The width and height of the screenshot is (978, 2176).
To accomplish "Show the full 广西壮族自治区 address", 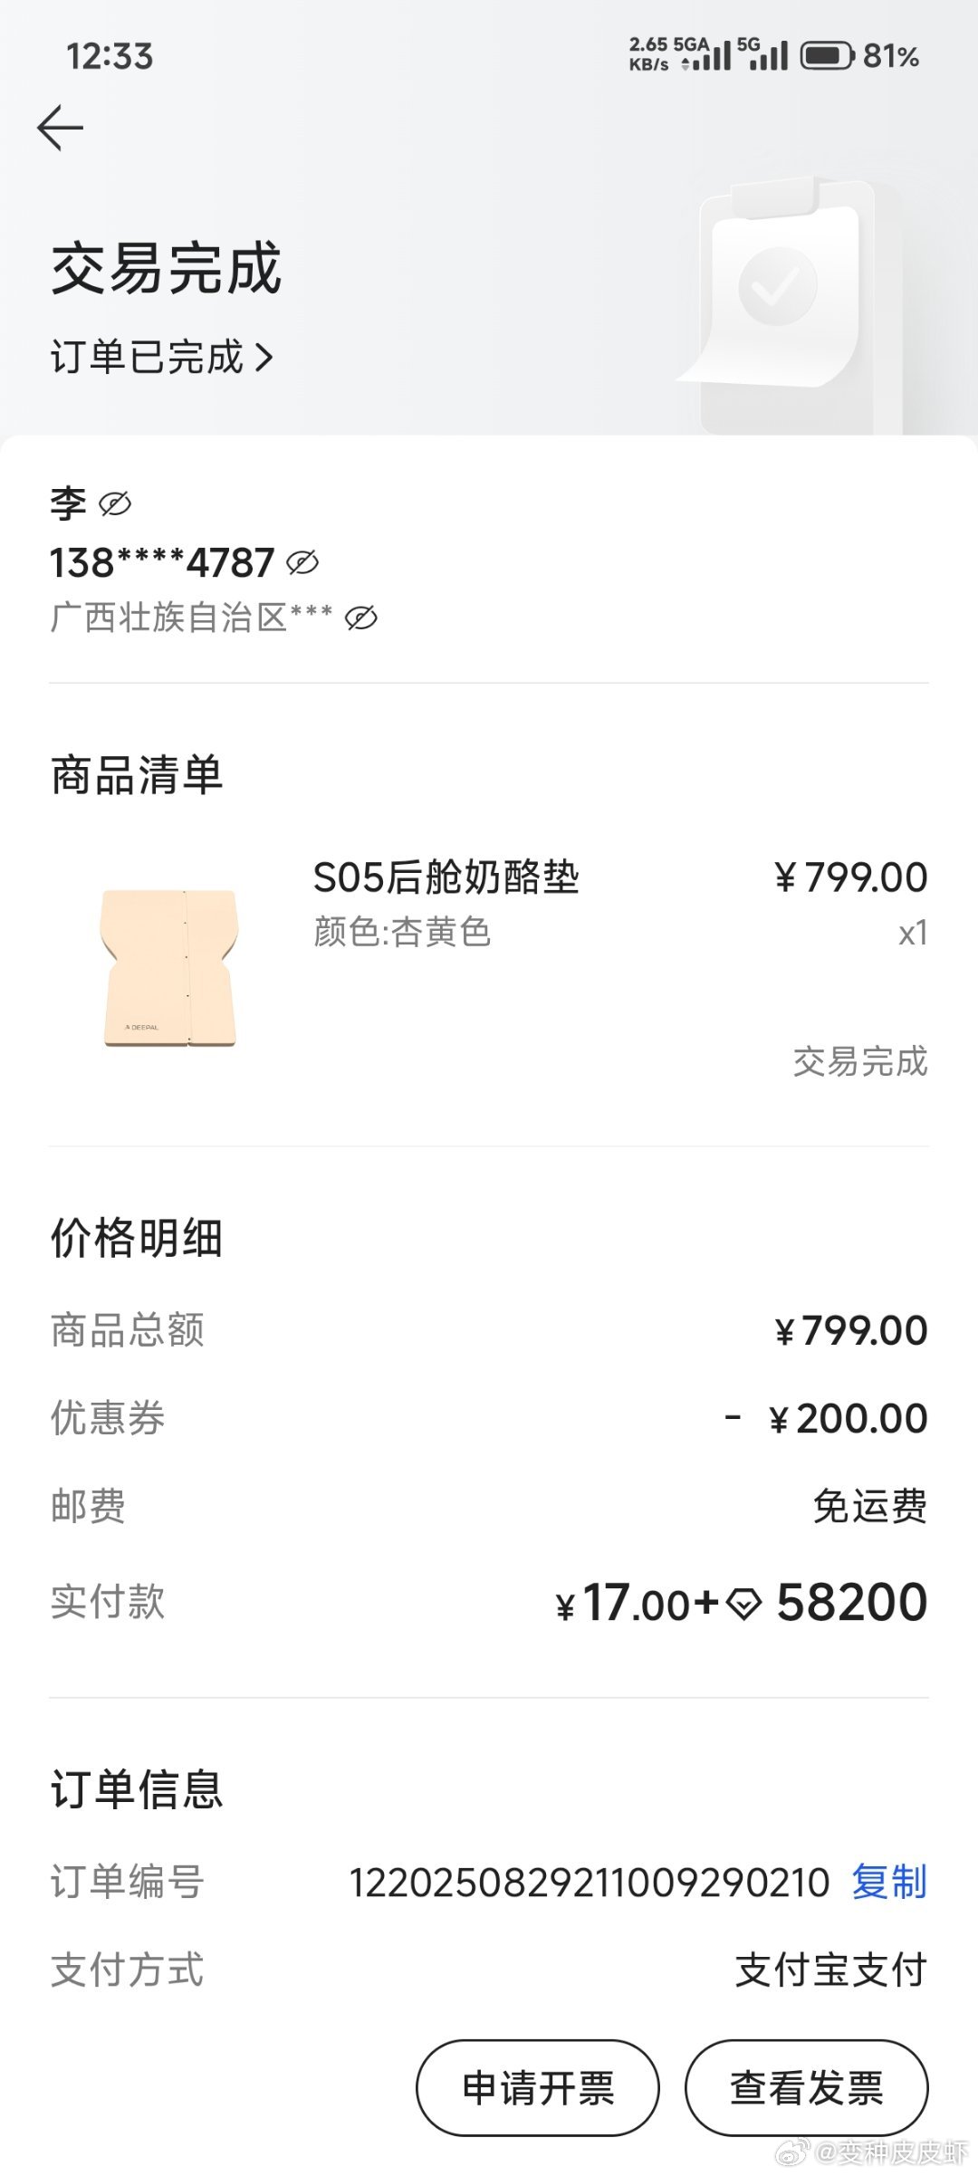I will tap(361, 618).
